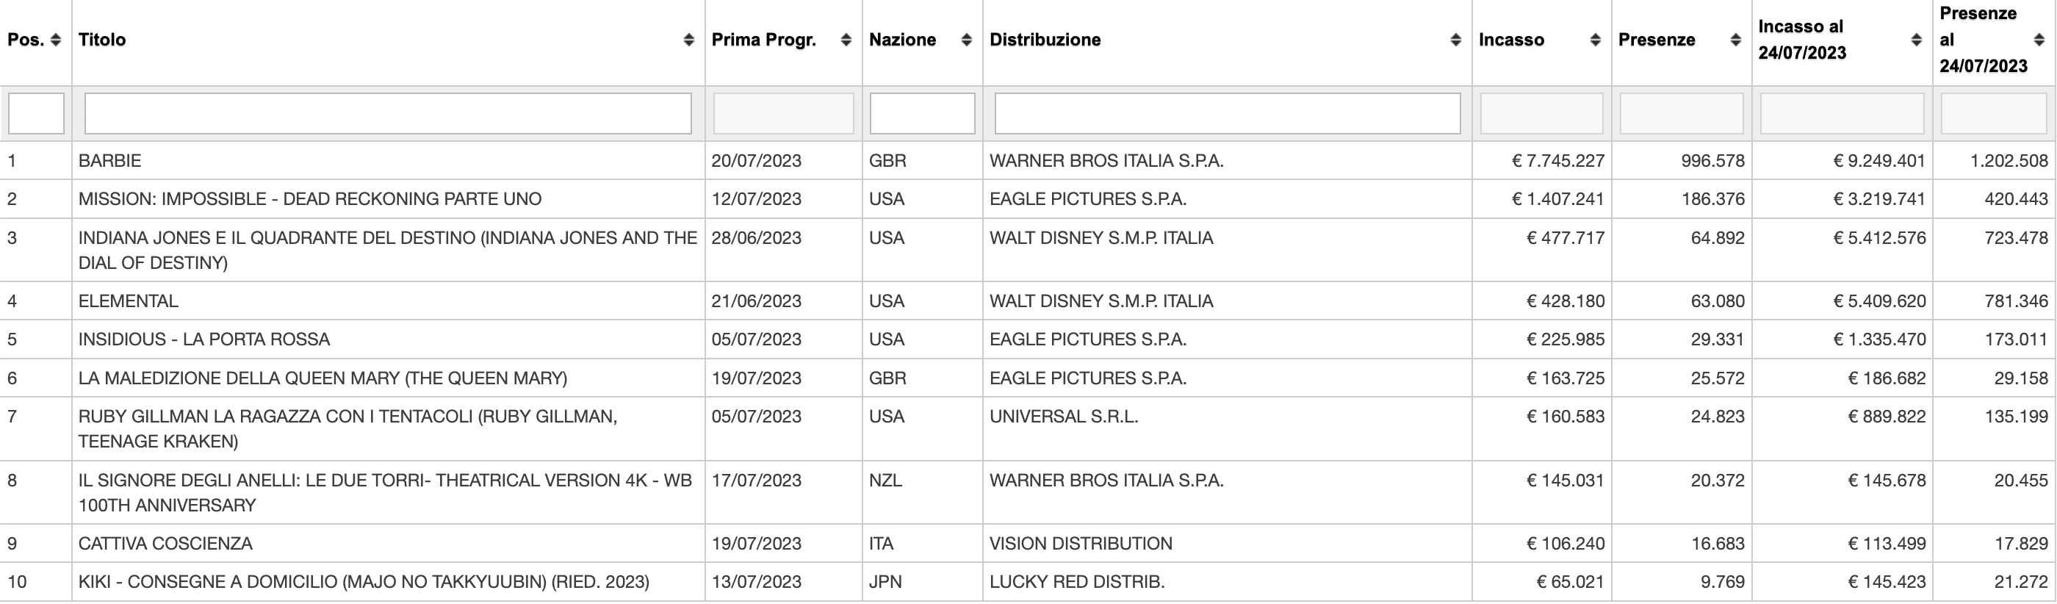
Task: Click total incasso € 9.249.401
Action: click(1879, 161)
